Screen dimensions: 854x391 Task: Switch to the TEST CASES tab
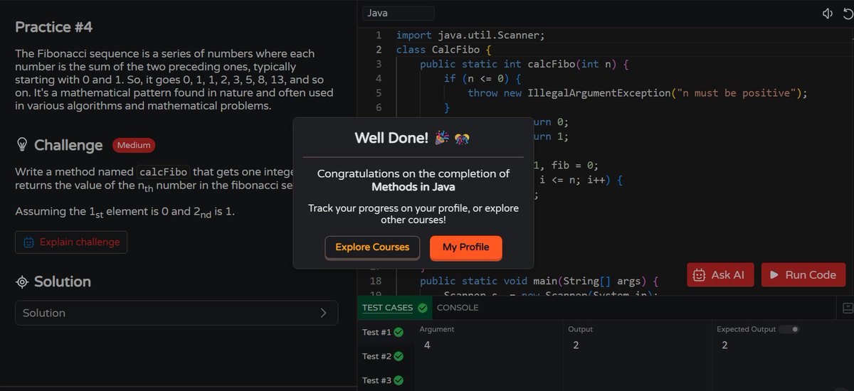[387, 308]
